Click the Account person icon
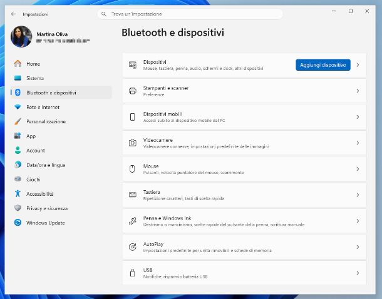 click(18, 150)
